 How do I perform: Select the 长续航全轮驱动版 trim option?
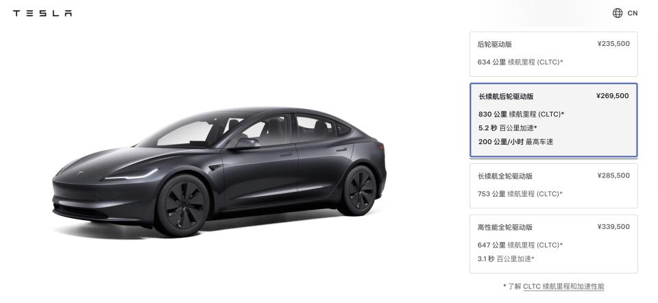click(x=554, y=186)
